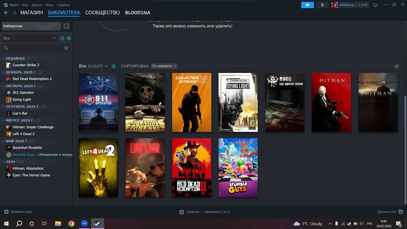
Task: Open the Все library filter dropdown
Action: pos(29,38)
